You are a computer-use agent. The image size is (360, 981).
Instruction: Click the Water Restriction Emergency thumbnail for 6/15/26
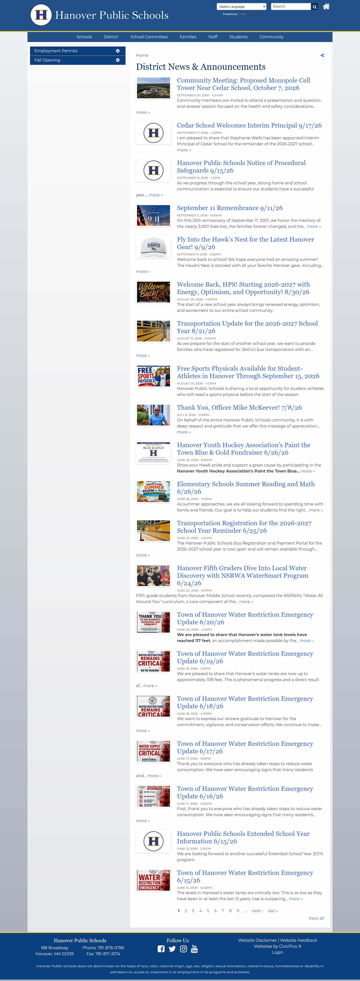click(153, 880)
